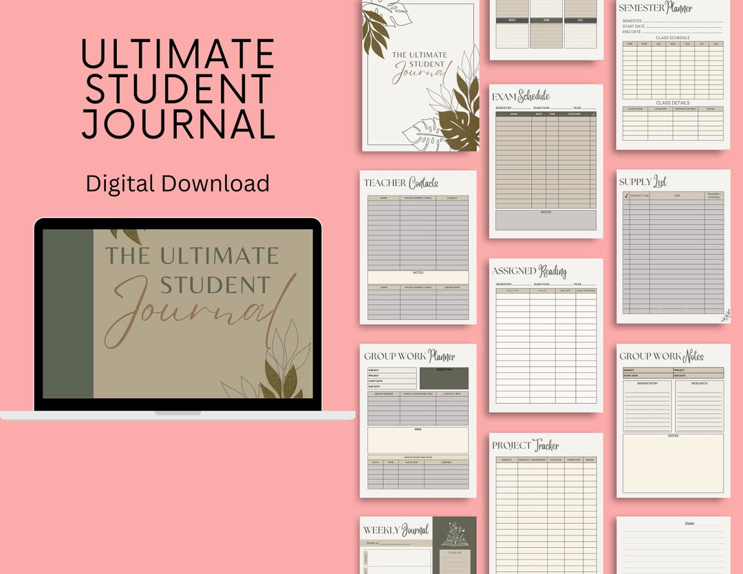The image size is (743, 574).
Task: Select the Group Work Notes page title
Action: click(x=662, y=356)
